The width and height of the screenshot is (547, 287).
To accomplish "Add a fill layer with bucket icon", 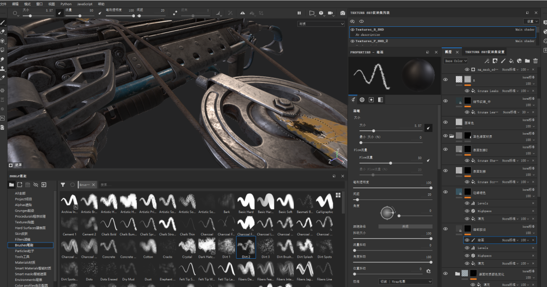I will pos(511,61).
